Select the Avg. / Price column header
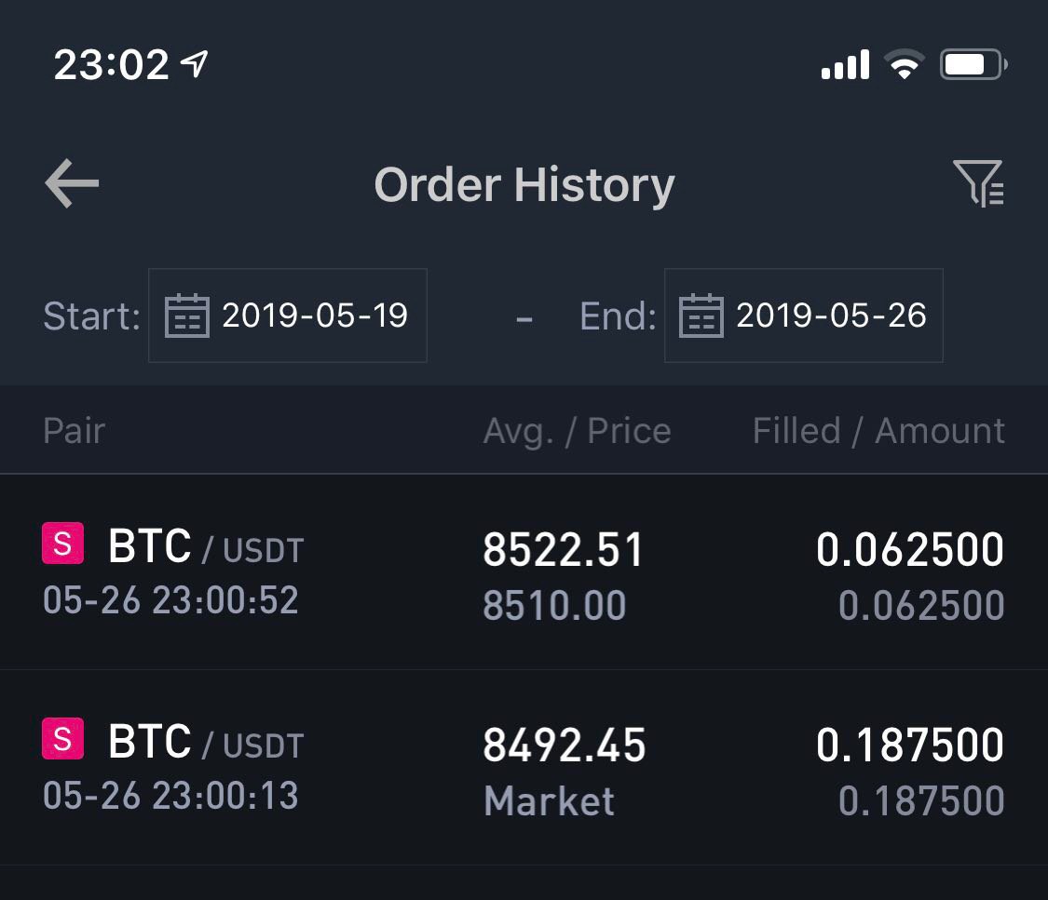The image size is (1048, 900). [578, 431]
